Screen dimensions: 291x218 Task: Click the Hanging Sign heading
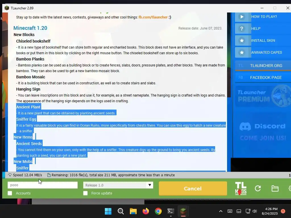point(28,89)
